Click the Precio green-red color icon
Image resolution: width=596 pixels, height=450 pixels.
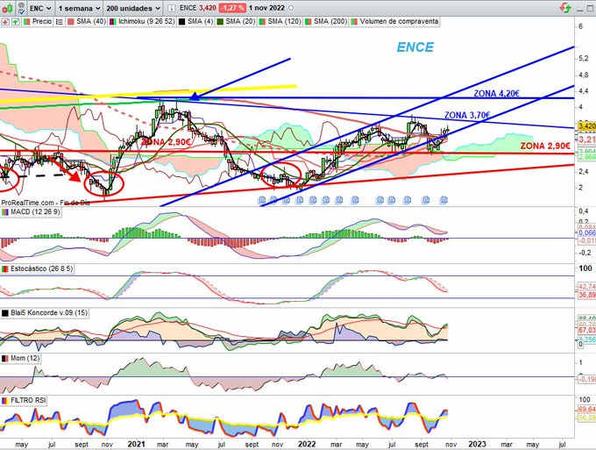(26, 22)
